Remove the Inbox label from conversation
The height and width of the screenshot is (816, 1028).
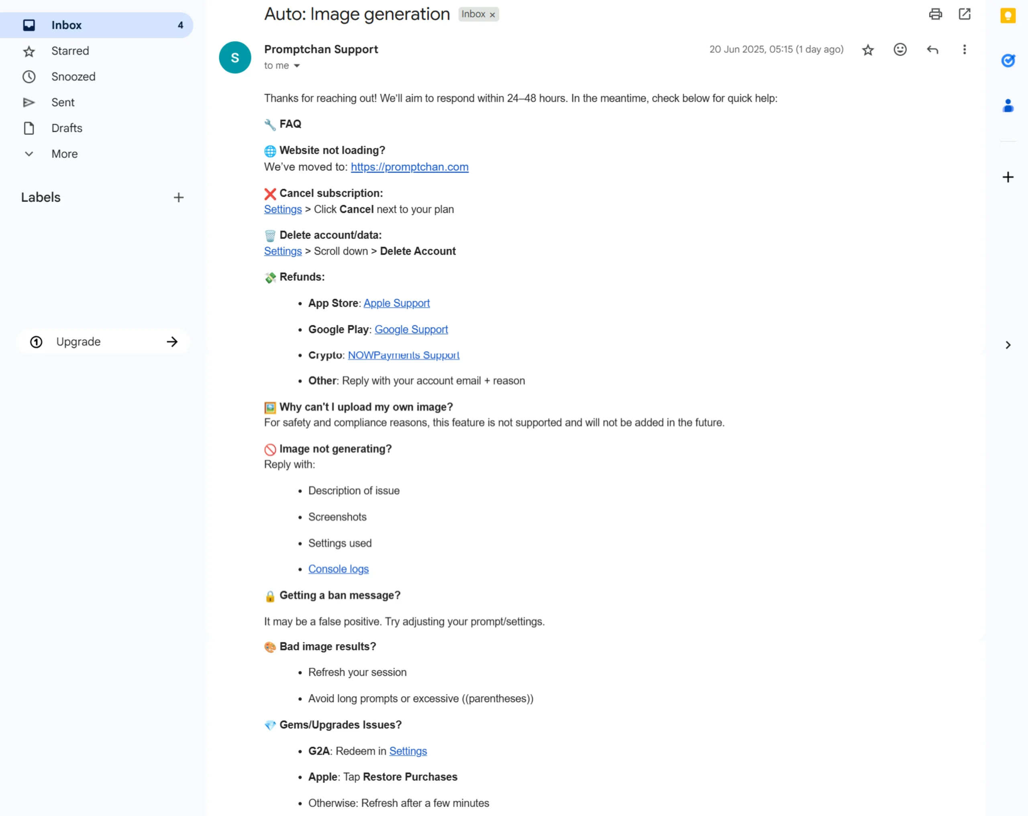point(492,15)
